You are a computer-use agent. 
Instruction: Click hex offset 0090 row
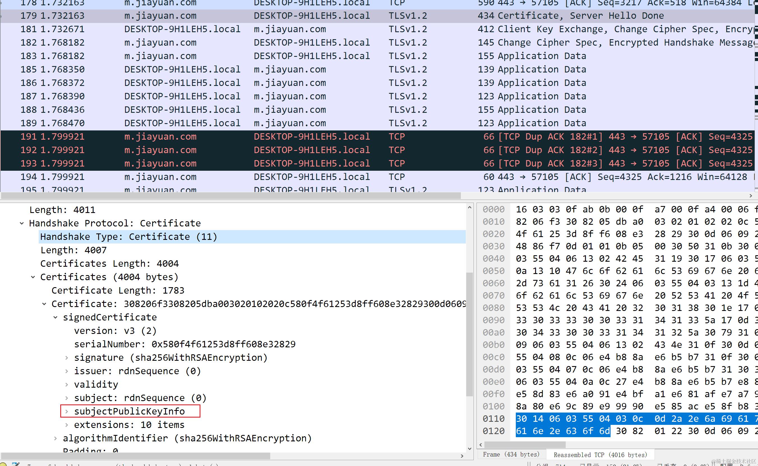click(494, 320)
